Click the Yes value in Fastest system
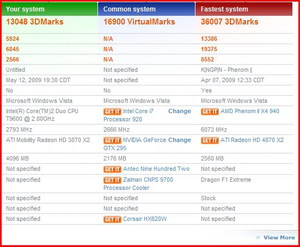 pos(206,90)
